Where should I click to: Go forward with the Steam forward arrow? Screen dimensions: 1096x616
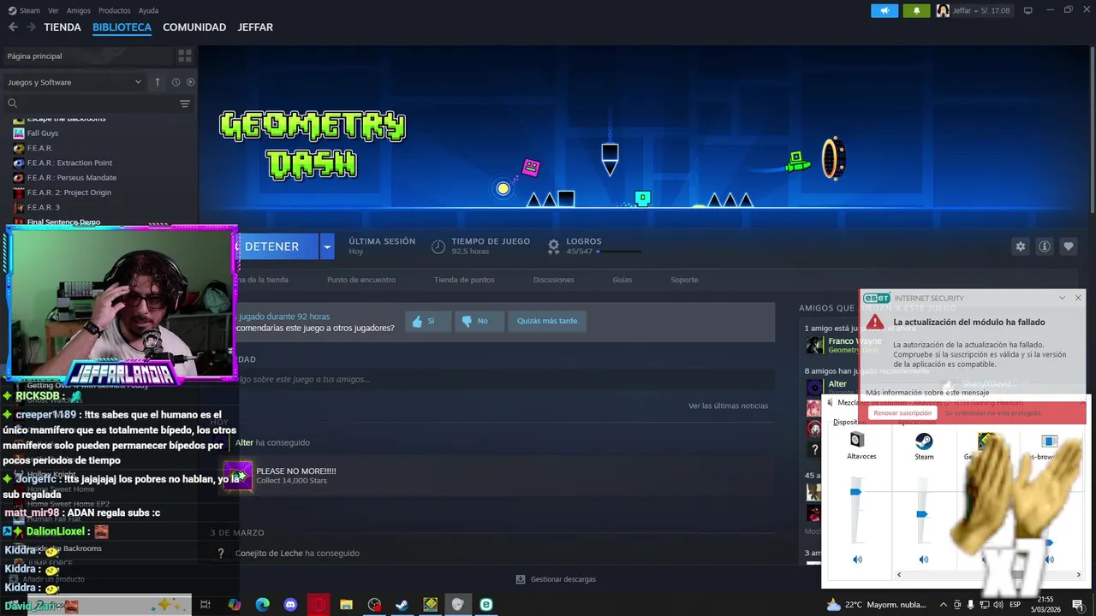(x=31, y=27)
